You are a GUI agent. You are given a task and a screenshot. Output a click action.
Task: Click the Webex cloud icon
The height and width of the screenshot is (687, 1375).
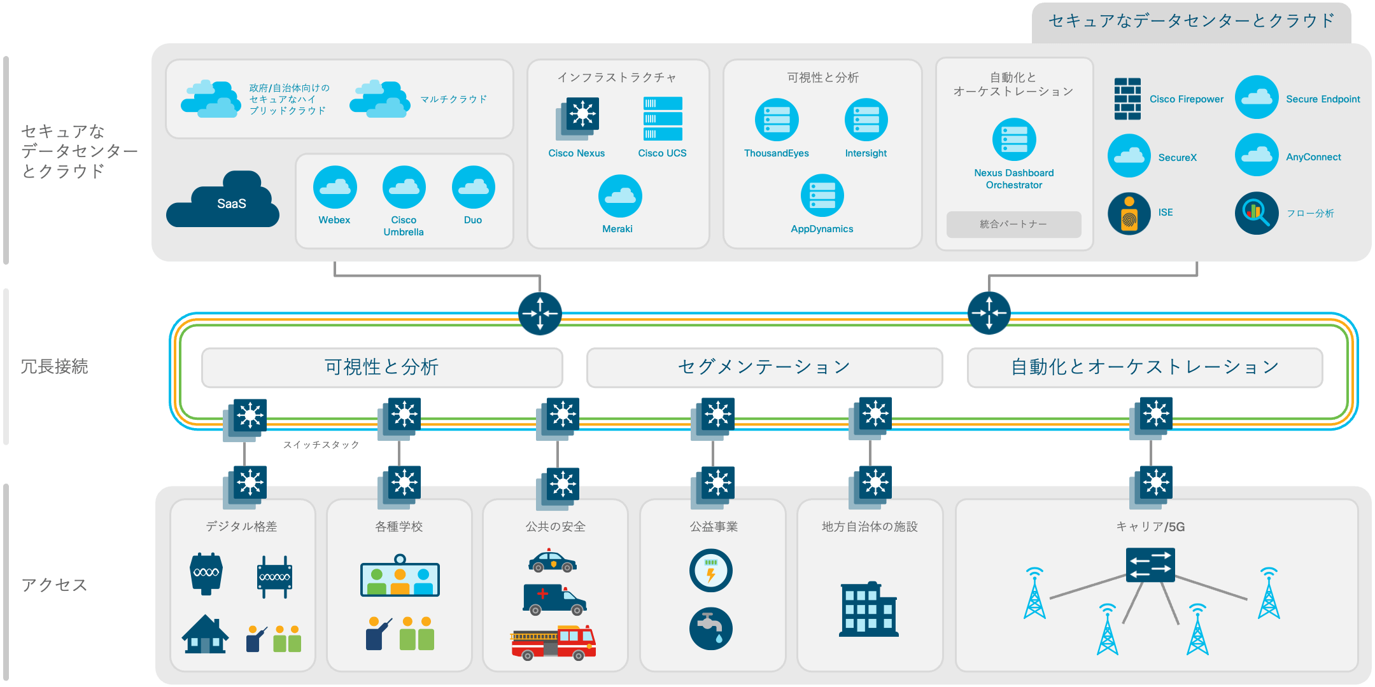tap(335, 187)
